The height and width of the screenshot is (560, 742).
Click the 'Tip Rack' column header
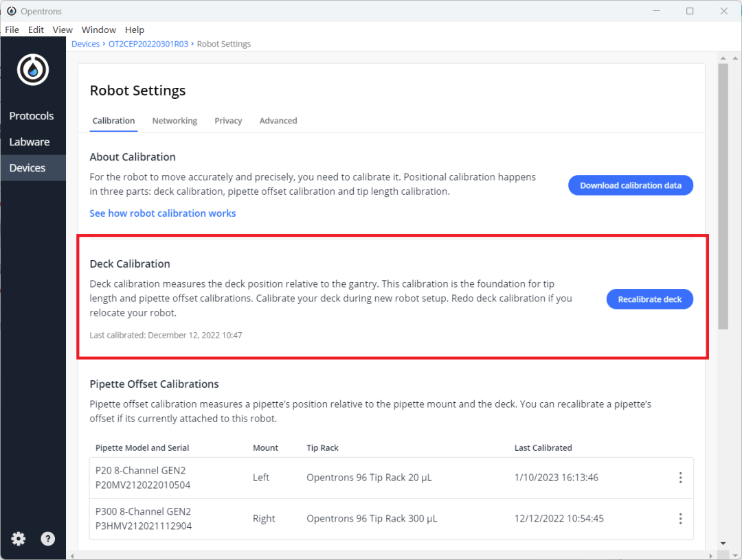[x=322, y=447]
